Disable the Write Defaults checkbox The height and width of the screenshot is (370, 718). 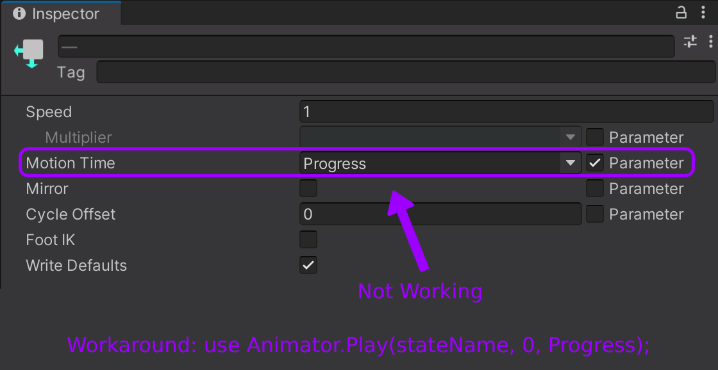tap(308, 266)
